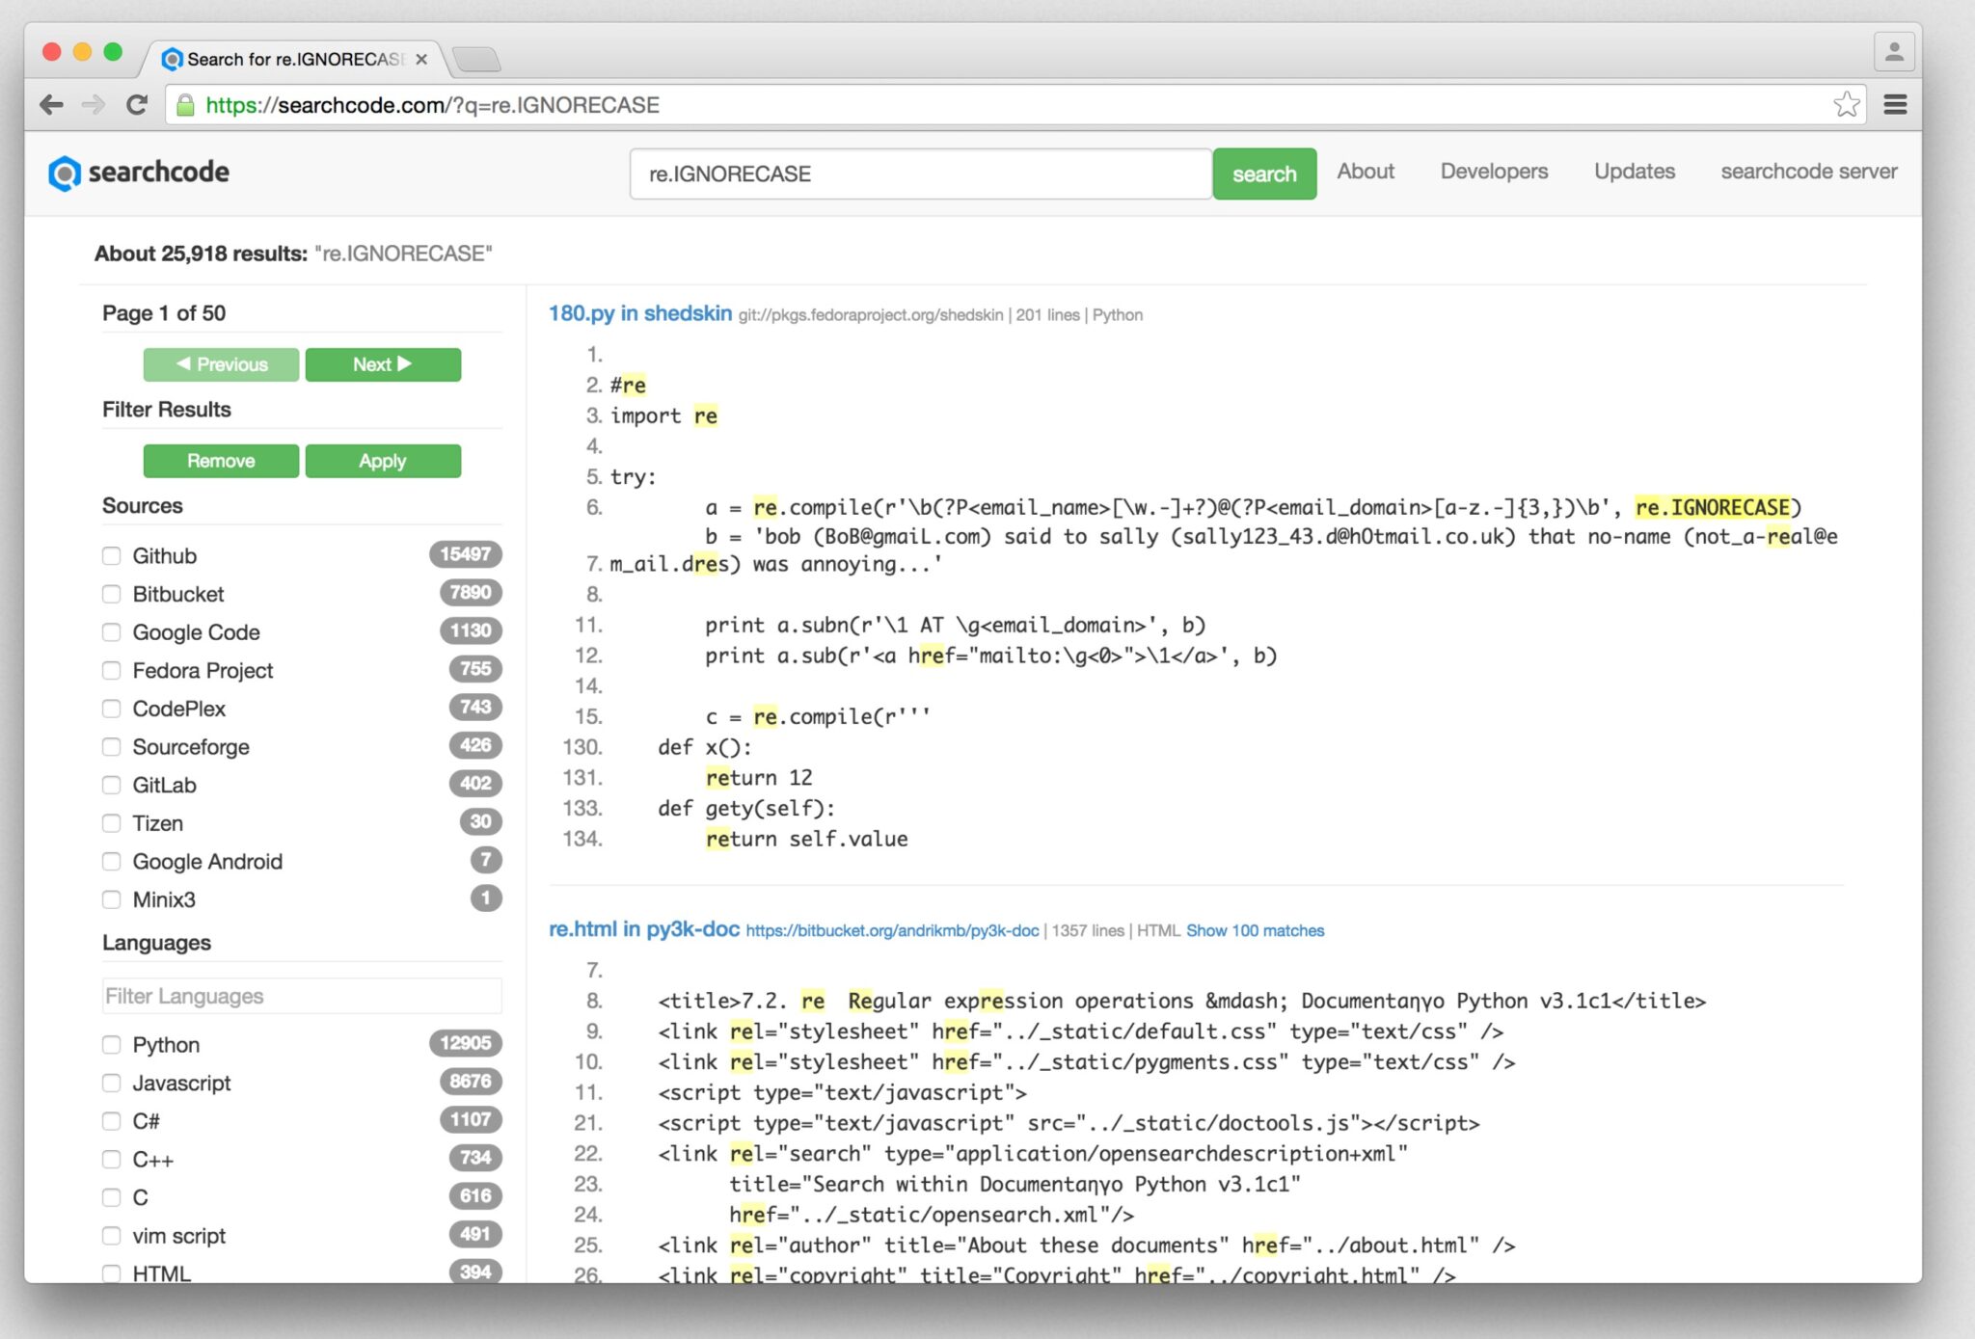This screenshot has width=1975, height=1339.
Task: Enable the Bitbucket source checkbox
Action: pyautogui.click(x=112, y=594)
